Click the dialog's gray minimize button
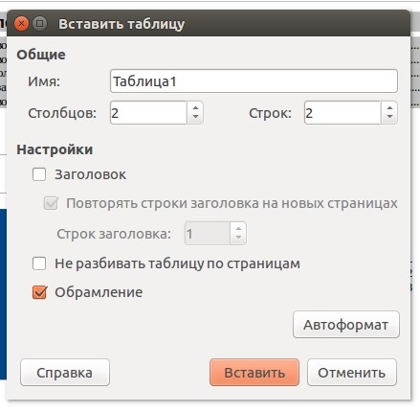The image size is (420, 412). tap(39, 24)
